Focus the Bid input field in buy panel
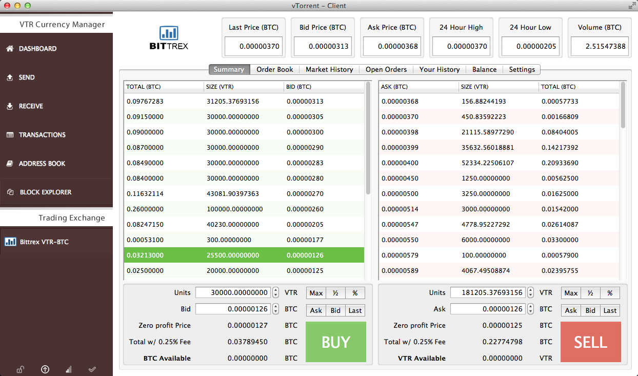638x376 pixels. click(x=233, y=309)
